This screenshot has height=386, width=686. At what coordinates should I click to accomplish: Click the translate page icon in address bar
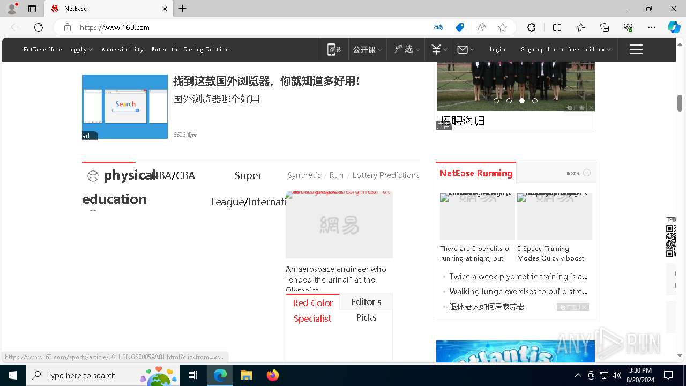click(438, 27)
